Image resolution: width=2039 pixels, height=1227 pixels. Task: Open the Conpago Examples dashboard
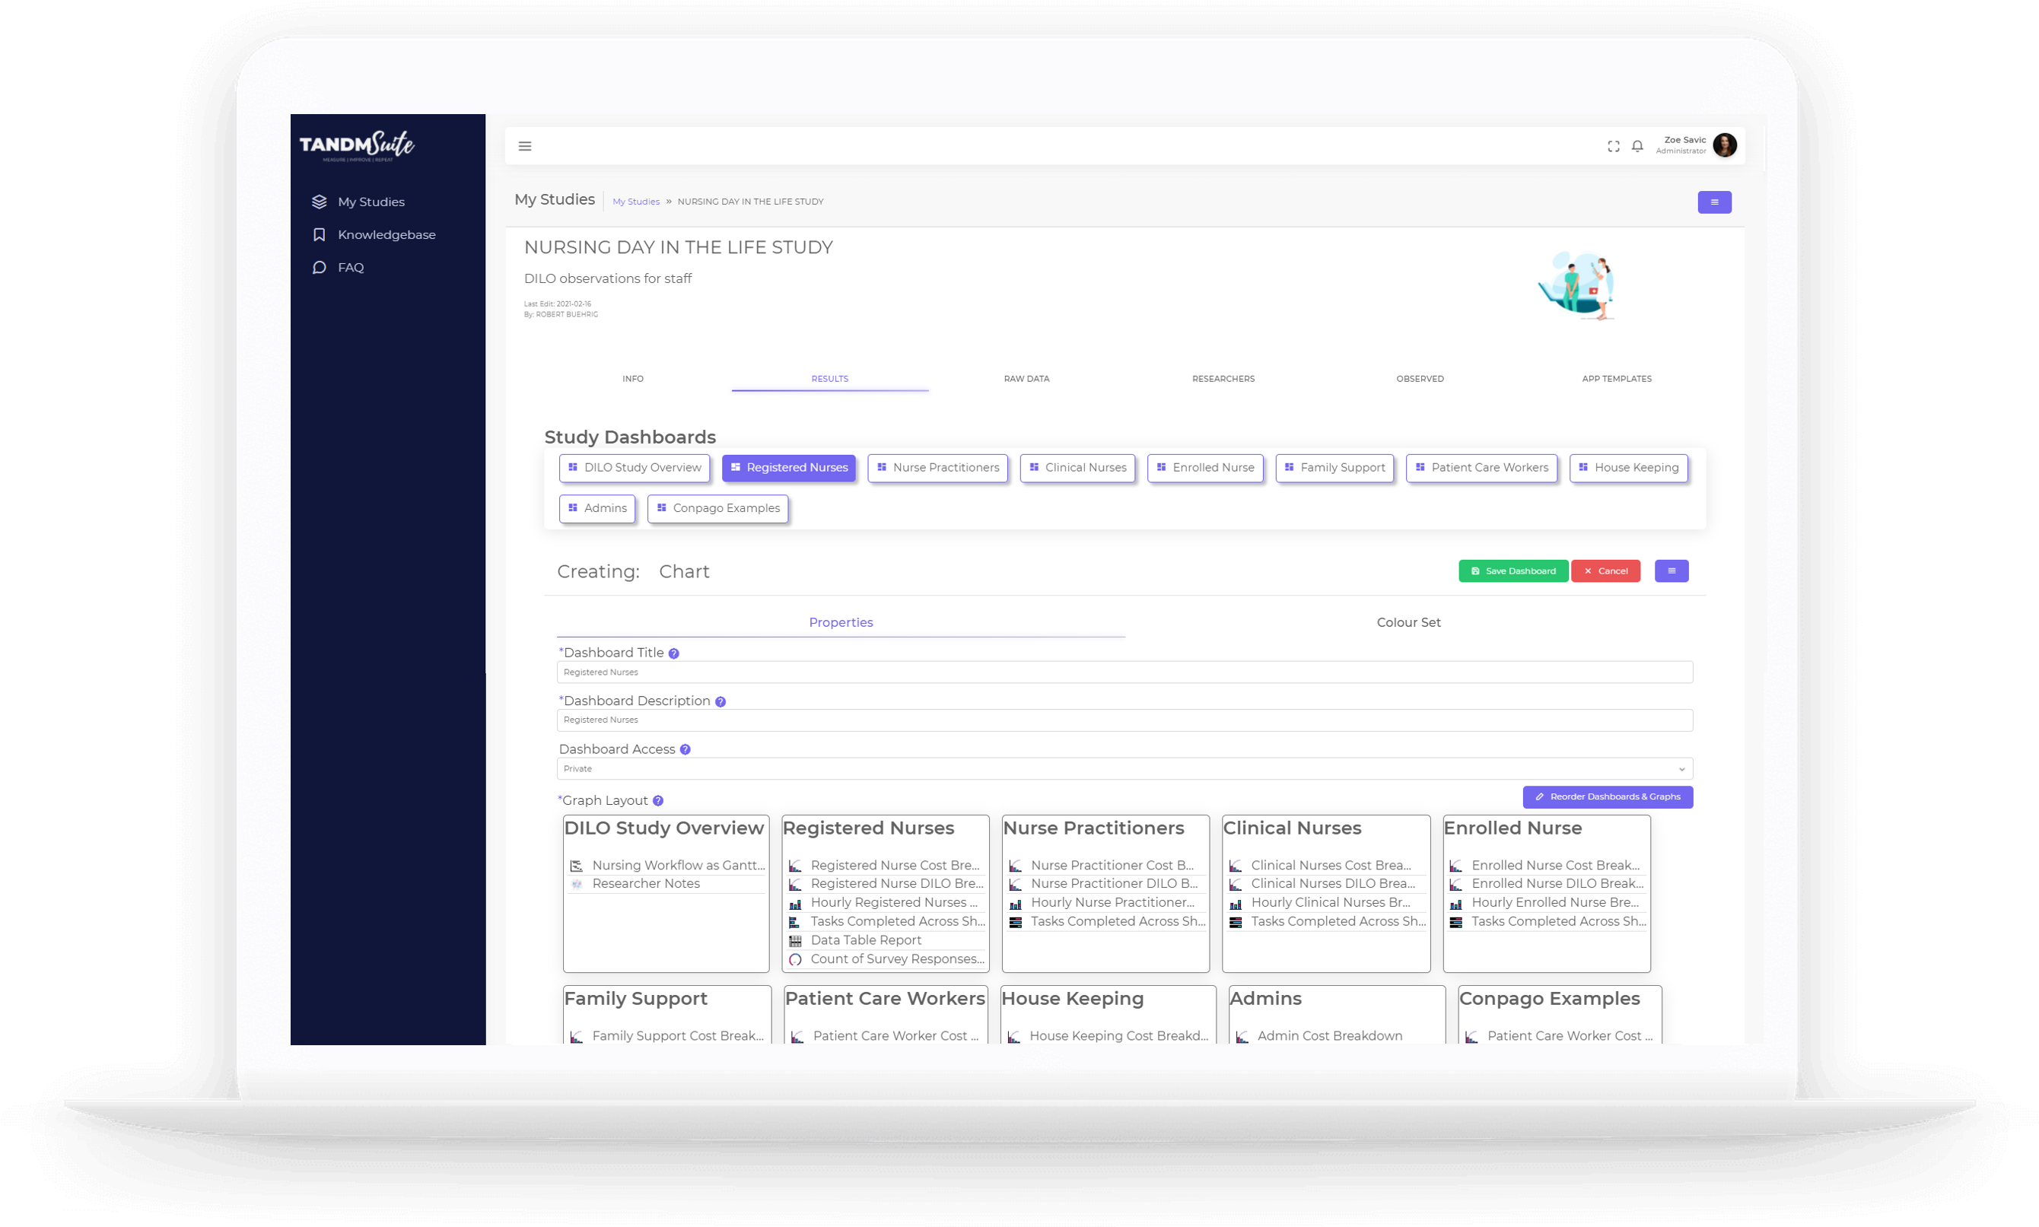[717, 508]
